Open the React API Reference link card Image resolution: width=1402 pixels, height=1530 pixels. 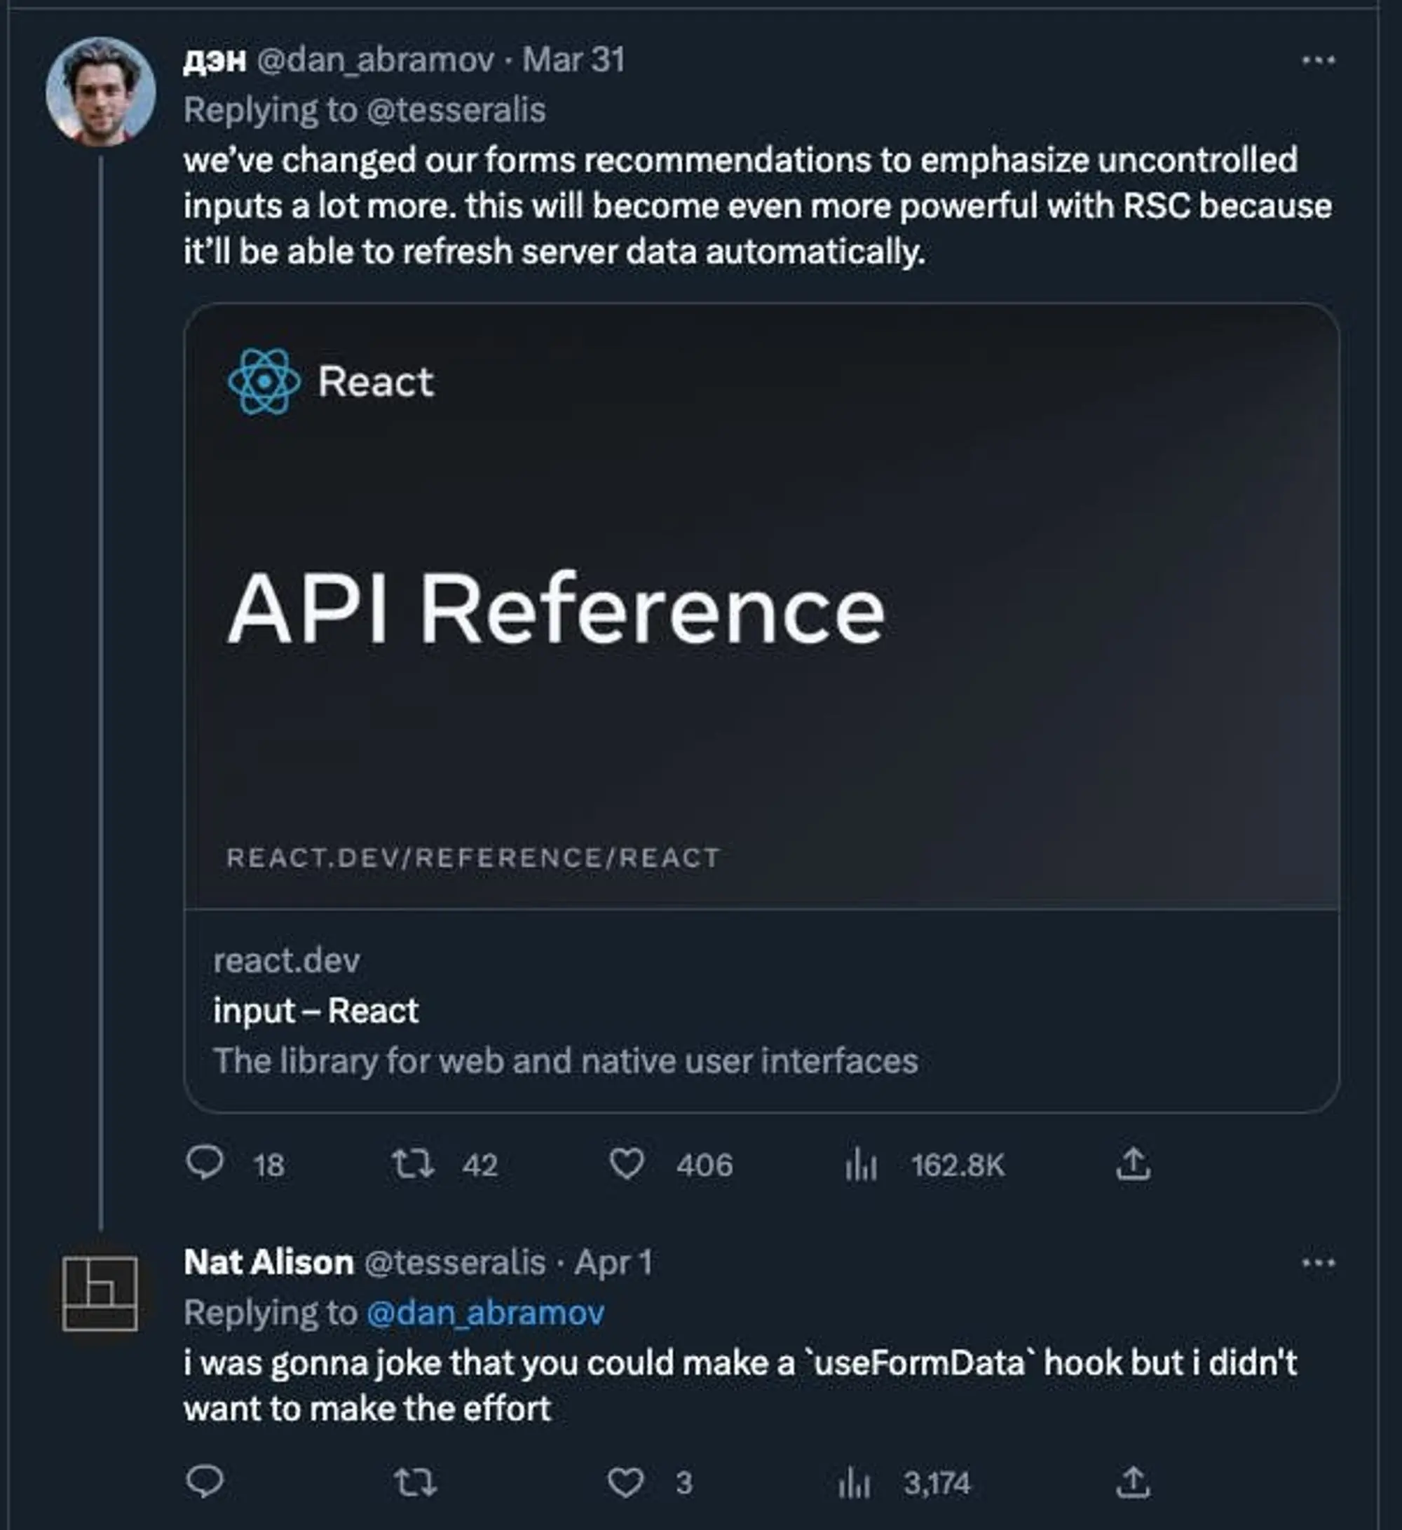click(x=761, y=607)
